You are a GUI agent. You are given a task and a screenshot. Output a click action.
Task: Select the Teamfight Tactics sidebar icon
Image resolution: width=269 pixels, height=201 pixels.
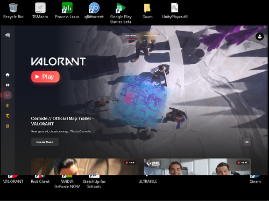click(x=8, y=116)
